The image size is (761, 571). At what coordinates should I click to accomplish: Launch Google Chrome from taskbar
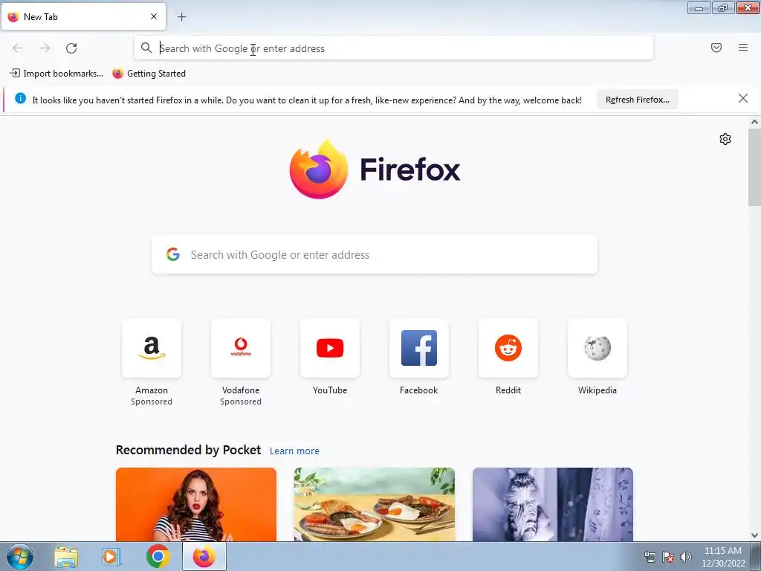click(158, 556)
